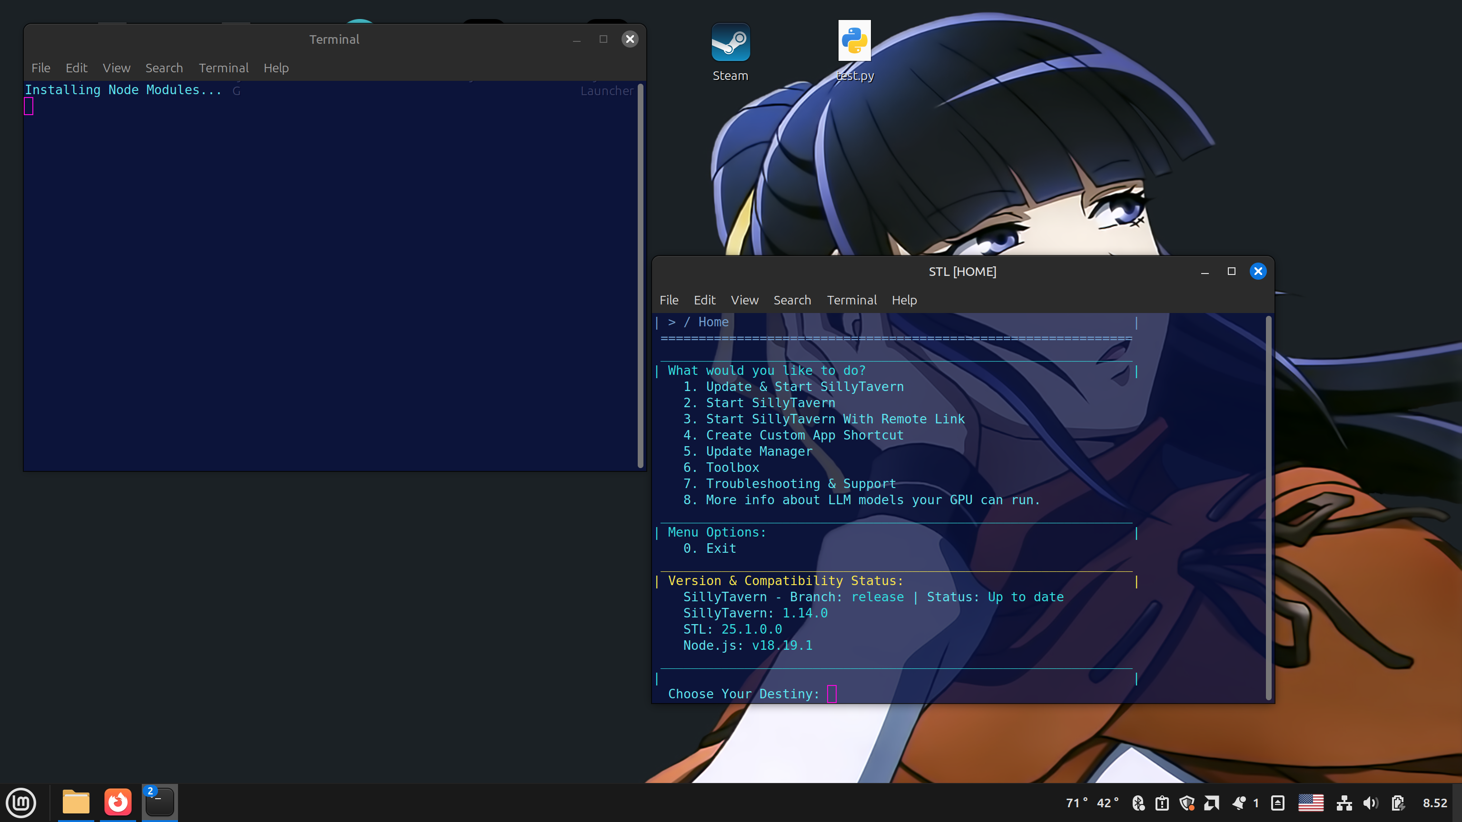Click the Bluetooth tray icon
Viewport: 1462px width, 822px height.
tap(1138, 802)
